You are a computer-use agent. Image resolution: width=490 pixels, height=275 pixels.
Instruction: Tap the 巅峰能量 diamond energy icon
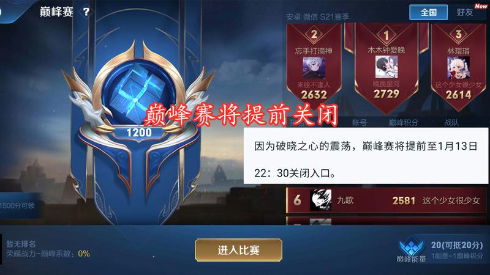(x=411, y=248)
